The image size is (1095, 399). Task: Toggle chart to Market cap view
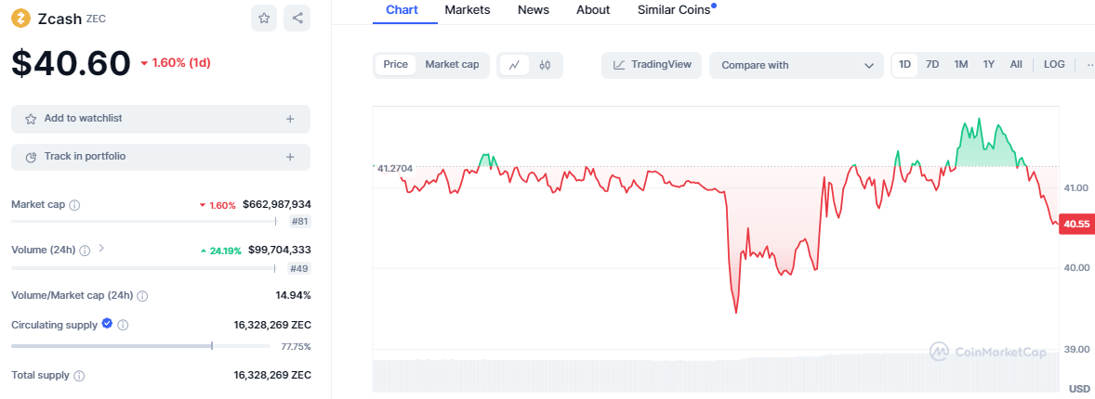pyautogui.click(x=452, y=64)
